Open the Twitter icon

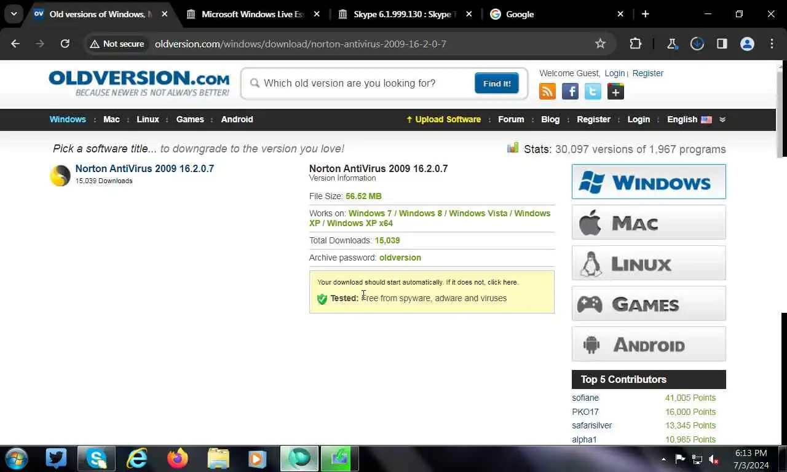pos(593,92)
